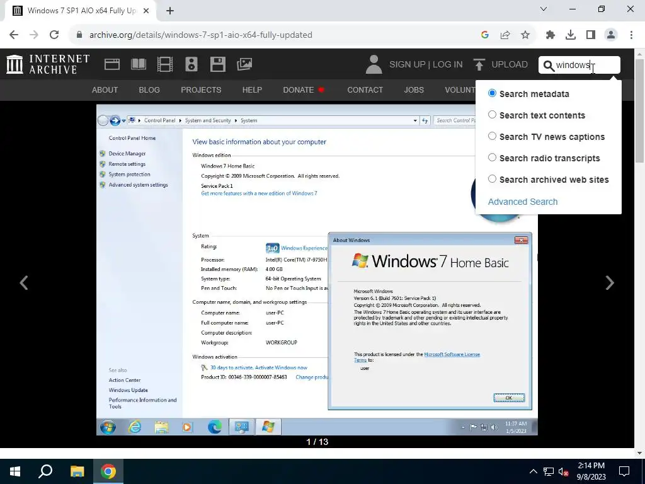Click the SIGN UP link
Screen dimensions: 645x484
pos(408,65)
